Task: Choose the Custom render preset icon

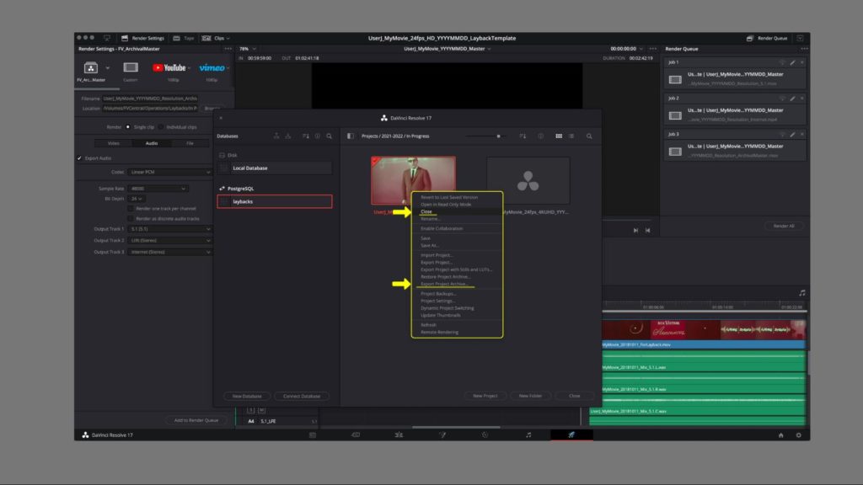Action: click(131, 67)
